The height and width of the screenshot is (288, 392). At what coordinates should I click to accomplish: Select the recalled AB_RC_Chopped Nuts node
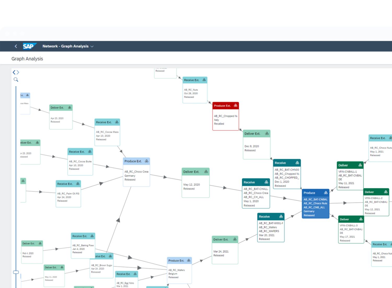tap(225, 120)
